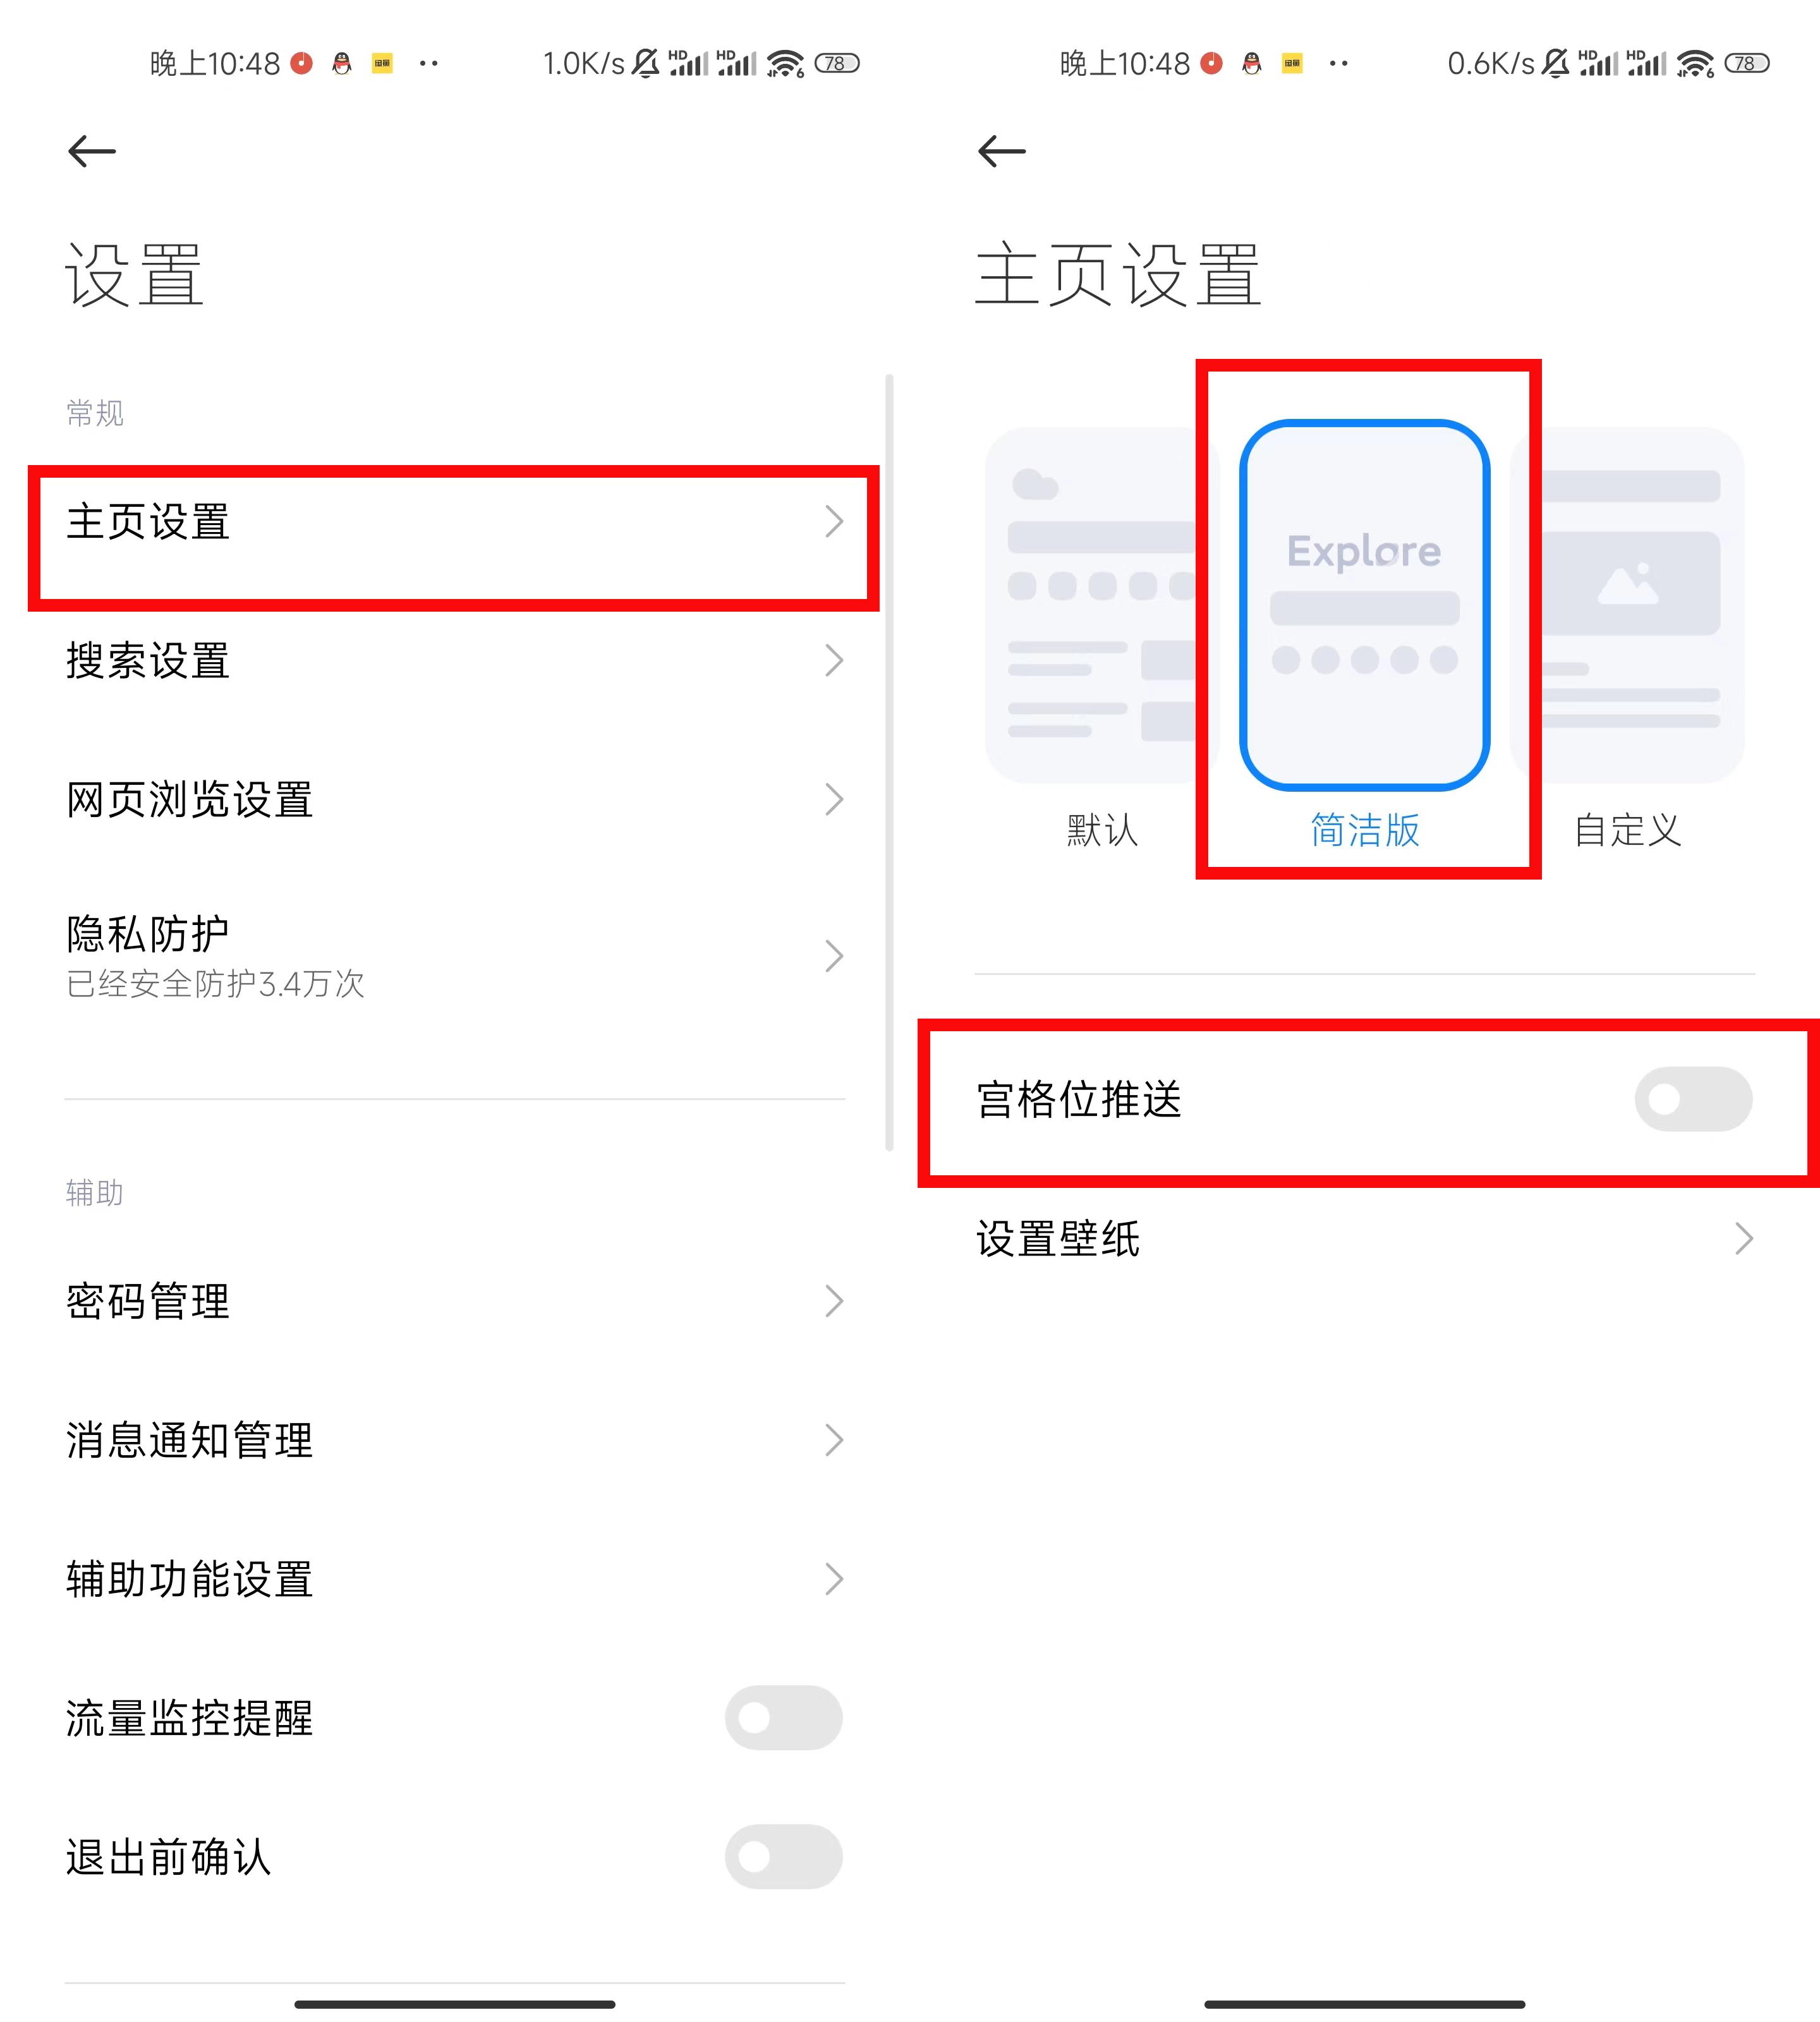Screen dimensions: 1820x2022
Task: Tap yellow notification icon in right status bar
Action: point(1292,64)
